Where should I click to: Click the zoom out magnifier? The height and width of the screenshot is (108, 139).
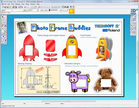click(135, 25)
